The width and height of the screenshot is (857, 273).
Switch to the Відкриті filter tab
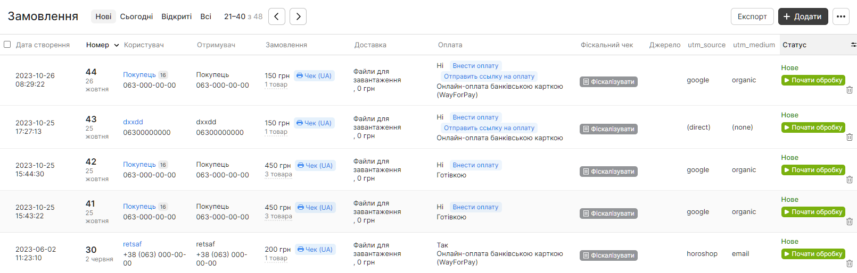pyautogui.click(x=177, y=16)
